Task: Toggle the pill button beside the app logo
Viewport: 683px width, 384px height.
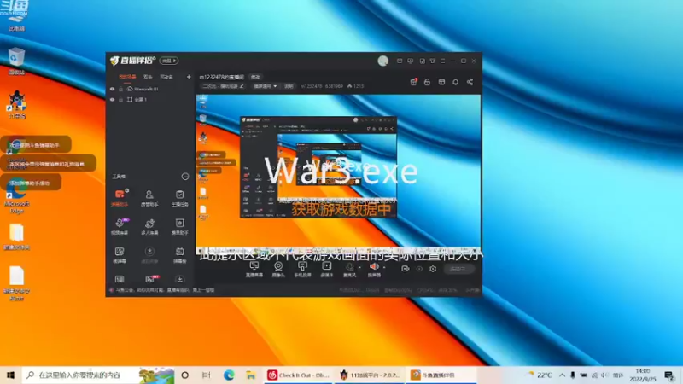Action: (x=169, y=61)
